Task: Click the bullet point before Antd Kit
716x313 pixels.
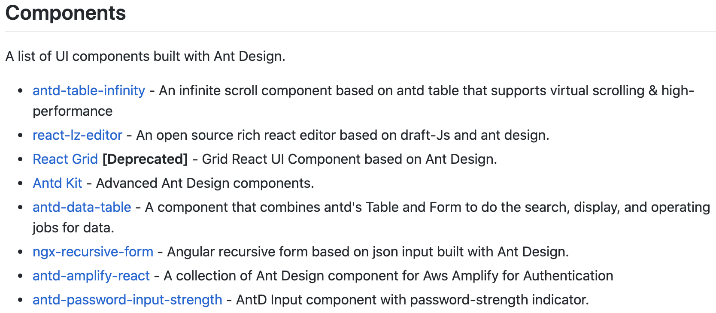Action: tap(20, 183)
